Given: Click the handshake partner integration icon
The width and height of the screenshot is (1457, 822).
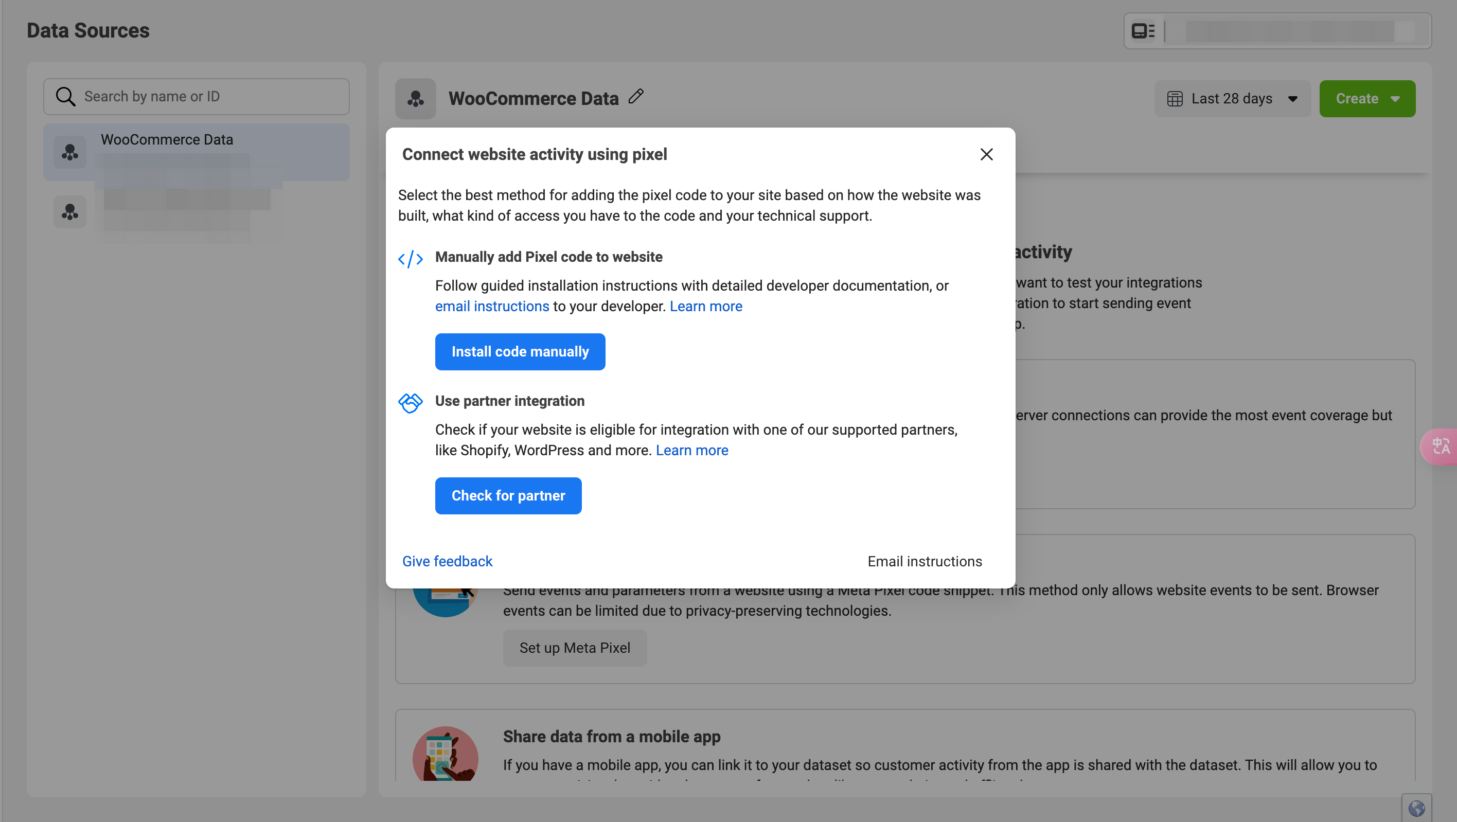Looking at the screenshot, I should pyautogui.click(x=411, y=403).
